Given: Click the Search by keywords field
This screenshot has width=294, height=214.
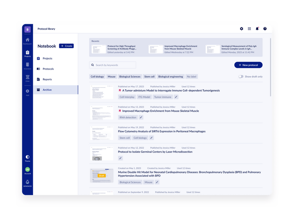Looking at the screenshot, I should [x=113, y=65].
